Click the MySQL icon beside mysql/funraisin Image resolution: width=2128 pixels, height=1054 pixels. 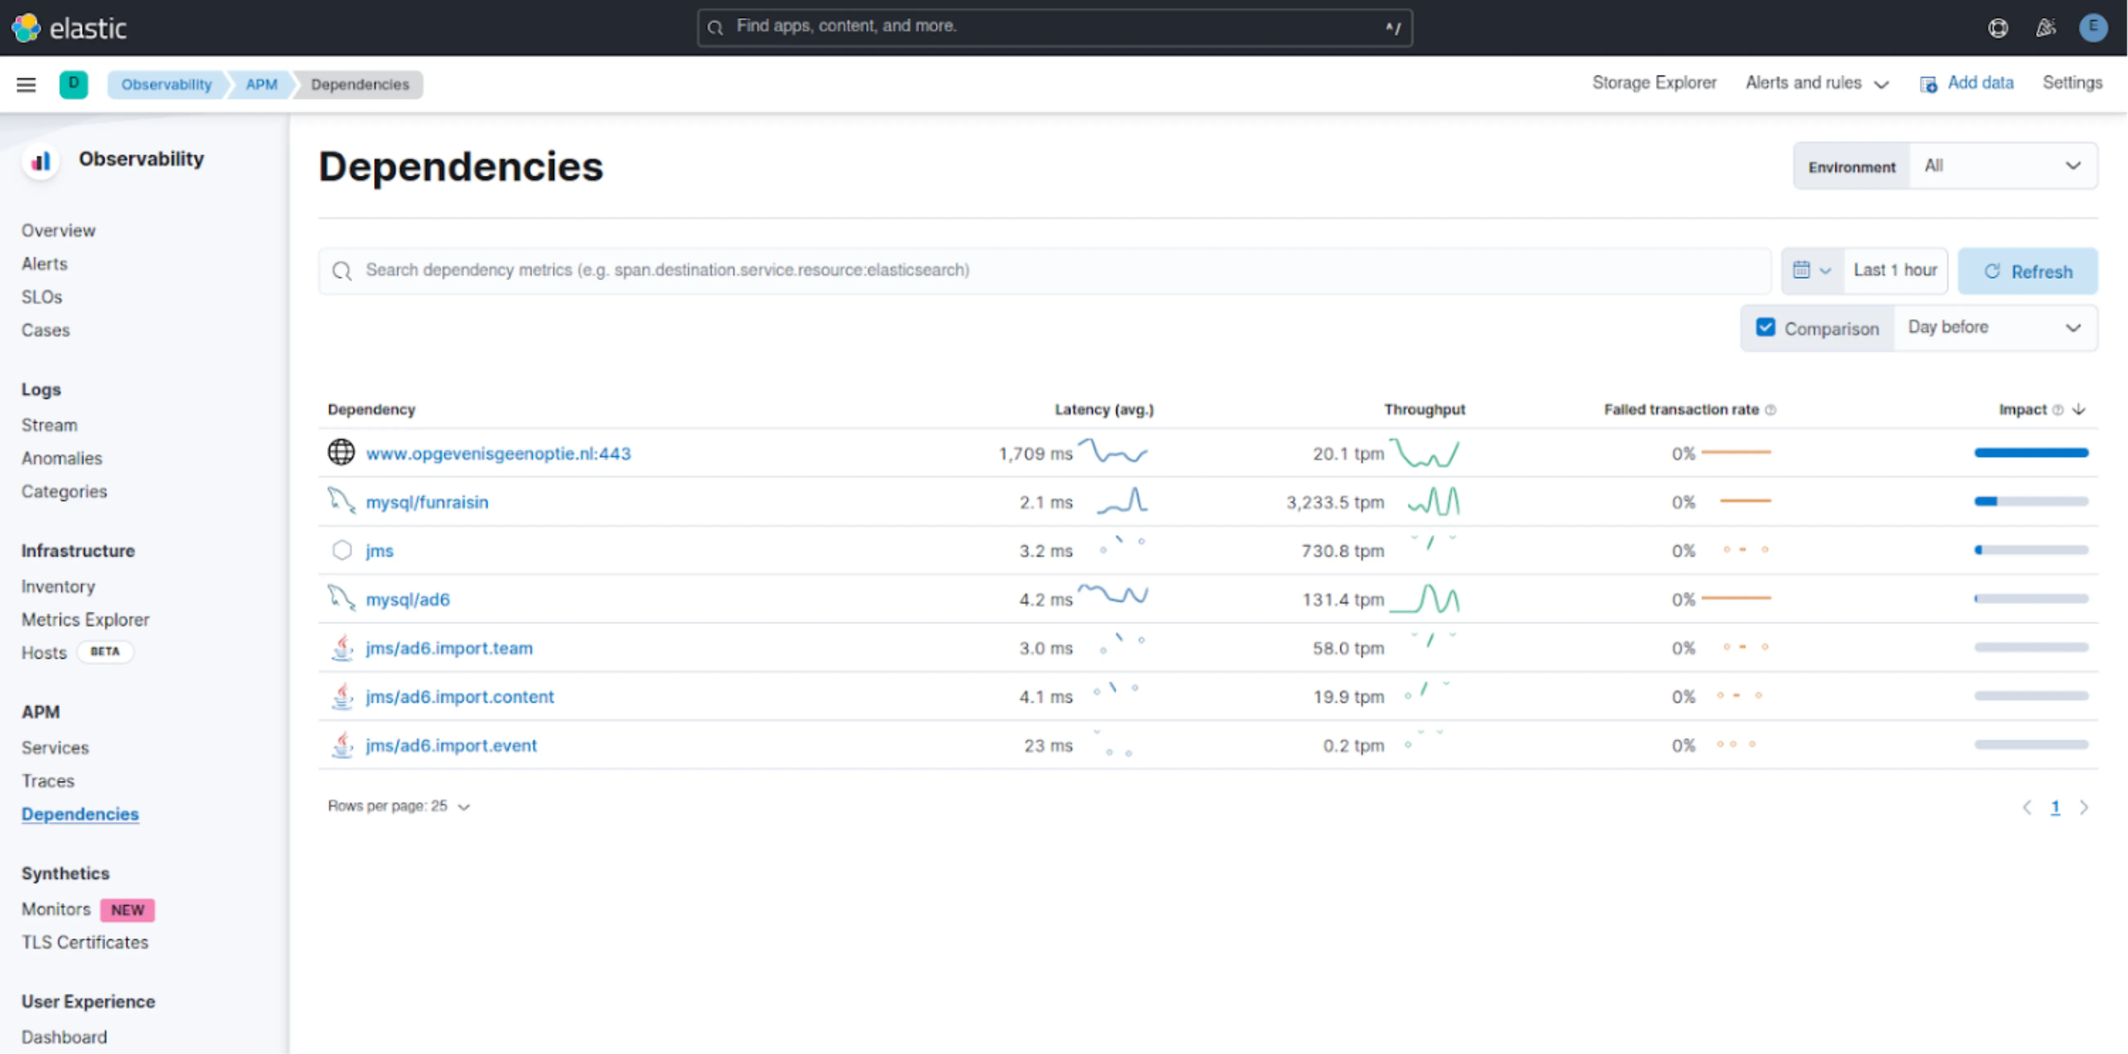[x=341, y=501]
